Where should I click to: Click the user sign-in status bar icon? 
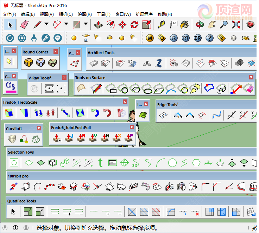click(x=26, y=228)
